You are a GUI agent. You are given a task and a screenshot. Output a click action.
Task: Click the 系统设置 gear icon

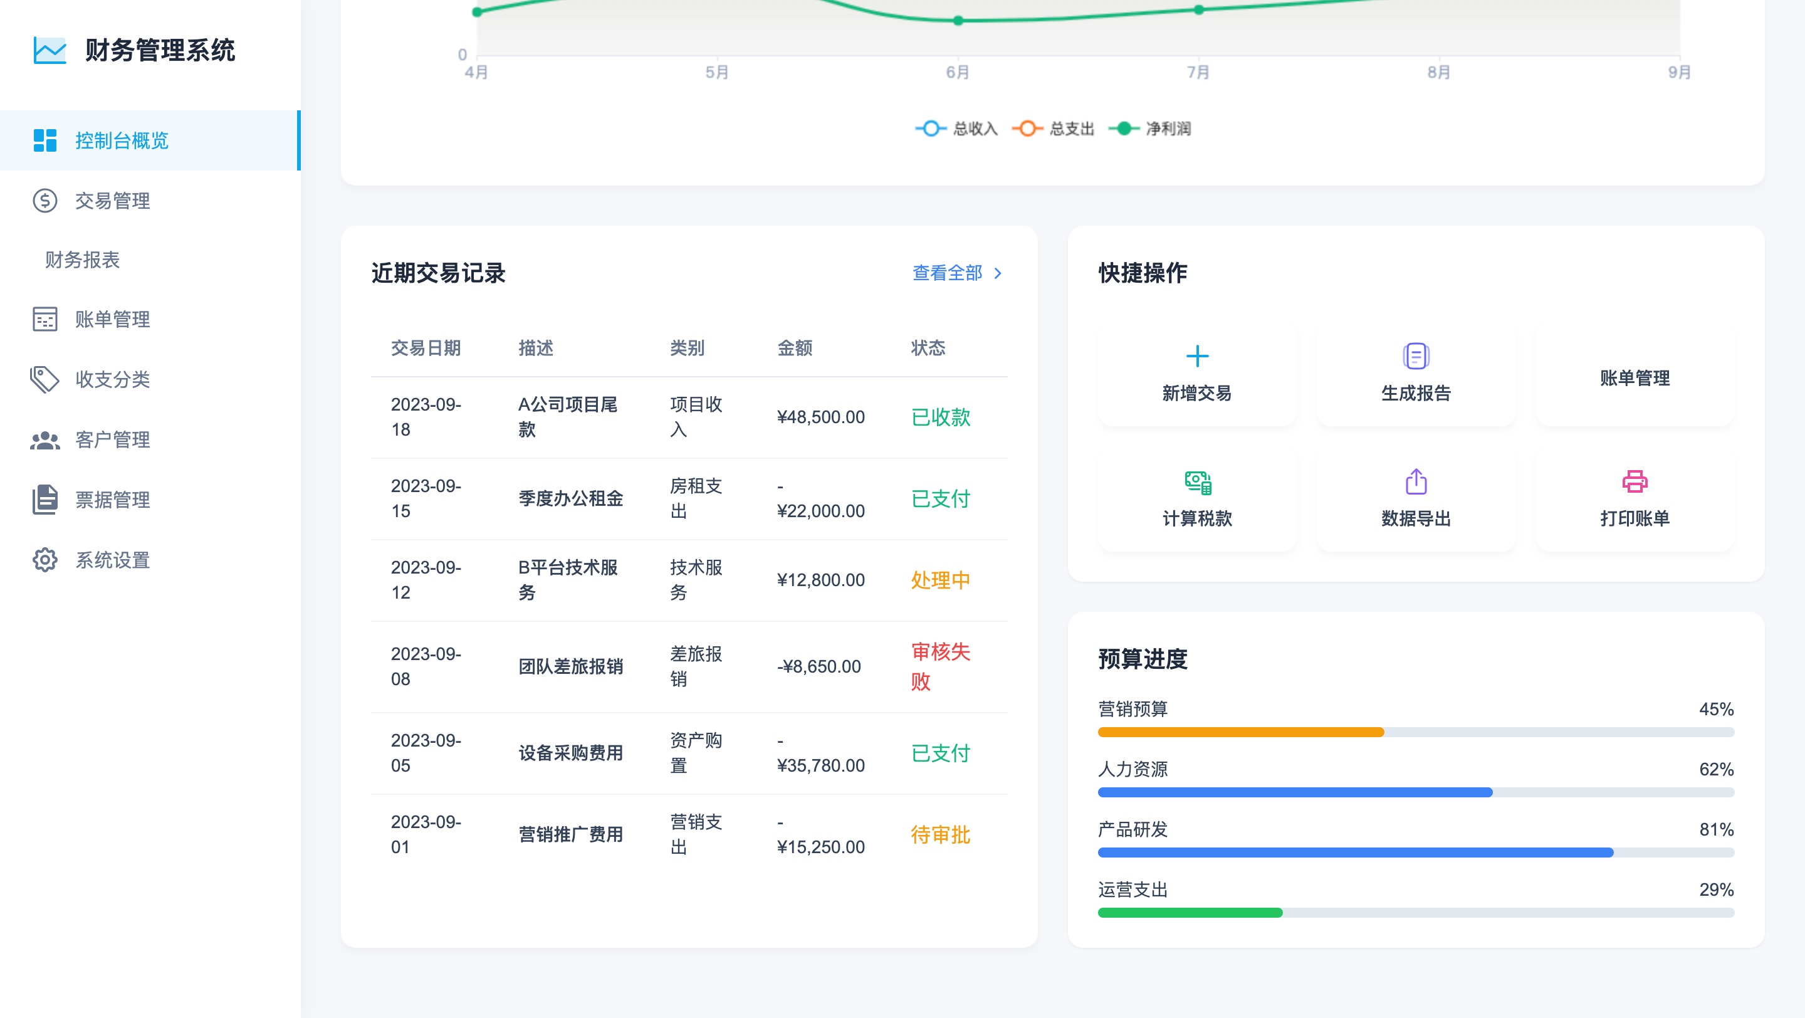(45, 560)
